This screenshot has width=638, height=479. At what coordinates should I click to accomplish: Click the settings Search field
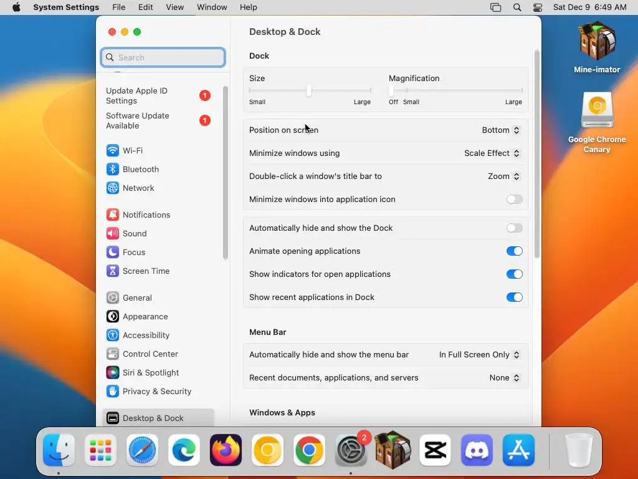163,57
